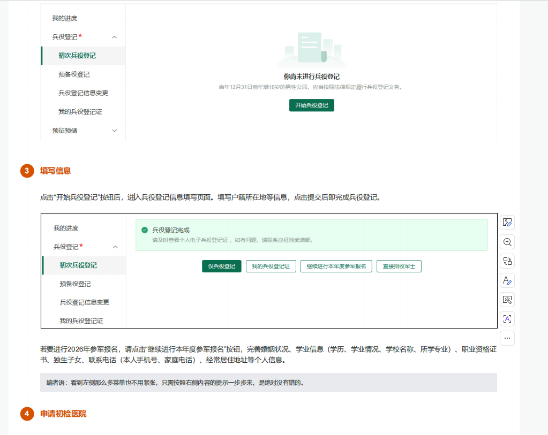This screenshot has width=548, height=435.
Task: Click the orange step 4 number badge
Action: click(x=27, y=414)
